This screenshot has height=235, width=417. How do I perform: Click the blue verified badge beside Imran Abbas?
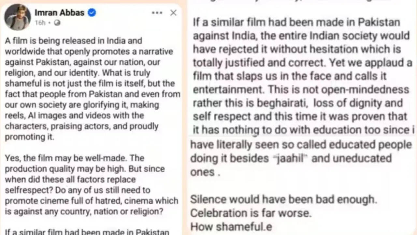(91, 12)
